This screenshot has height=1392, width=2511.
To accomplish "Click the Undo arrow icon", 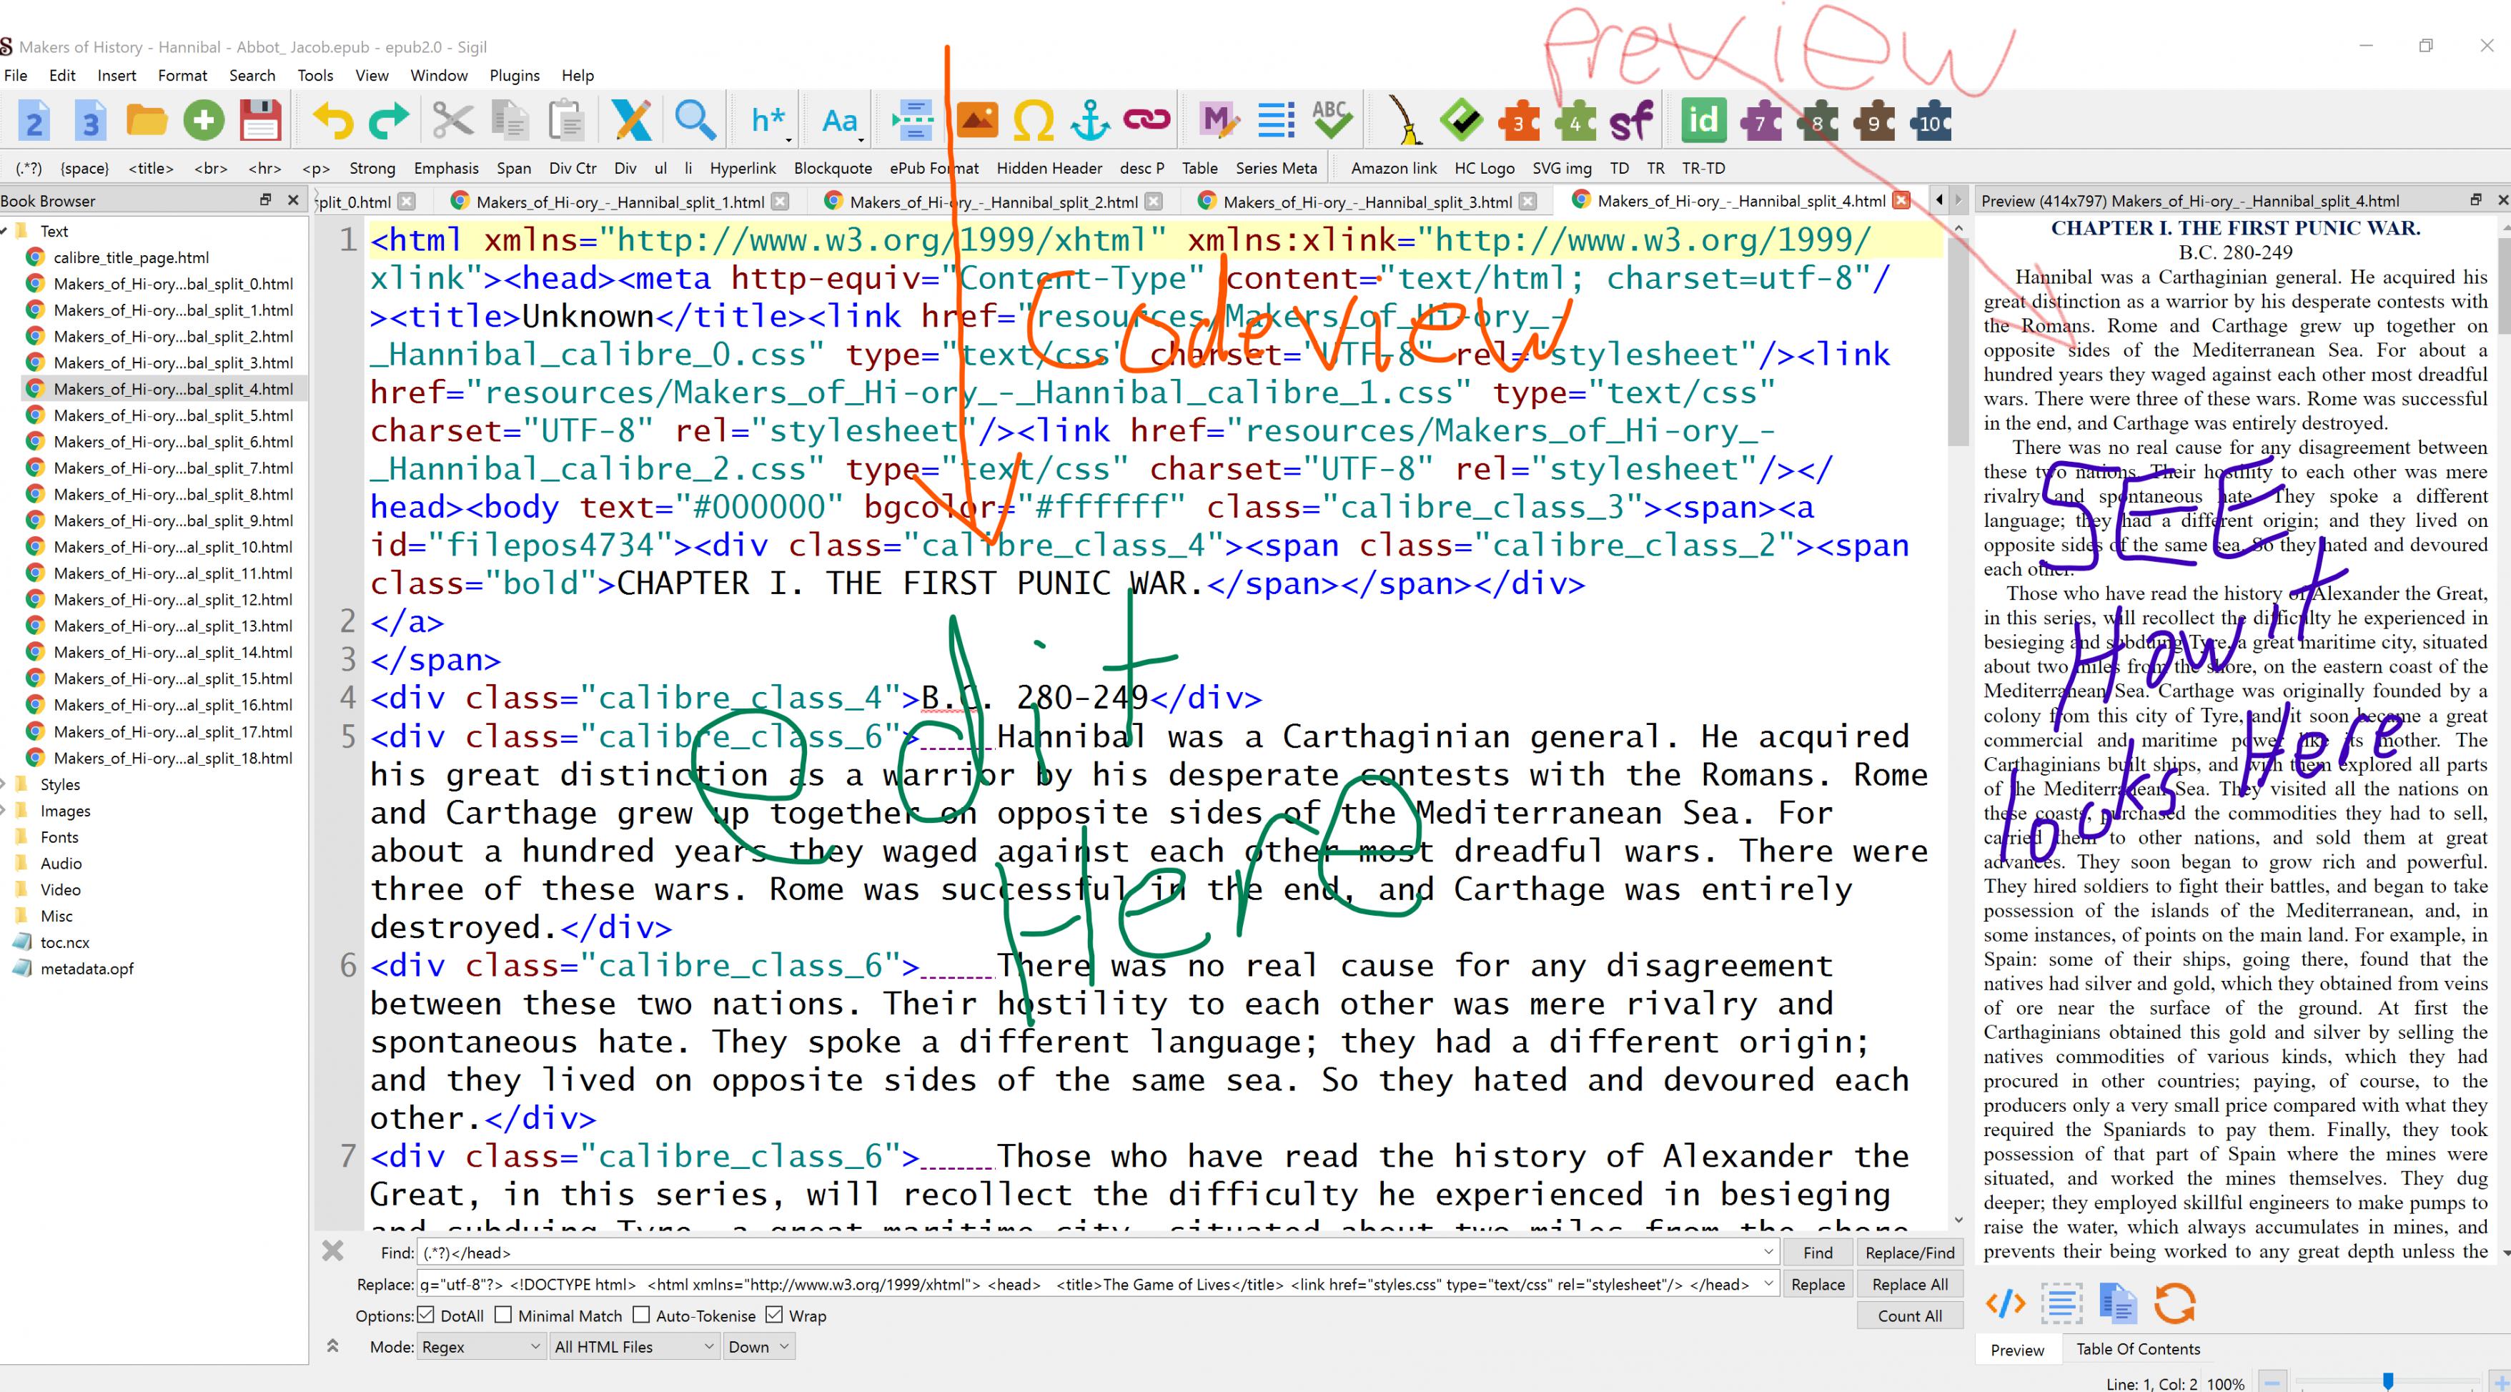I will coord(333,122).
